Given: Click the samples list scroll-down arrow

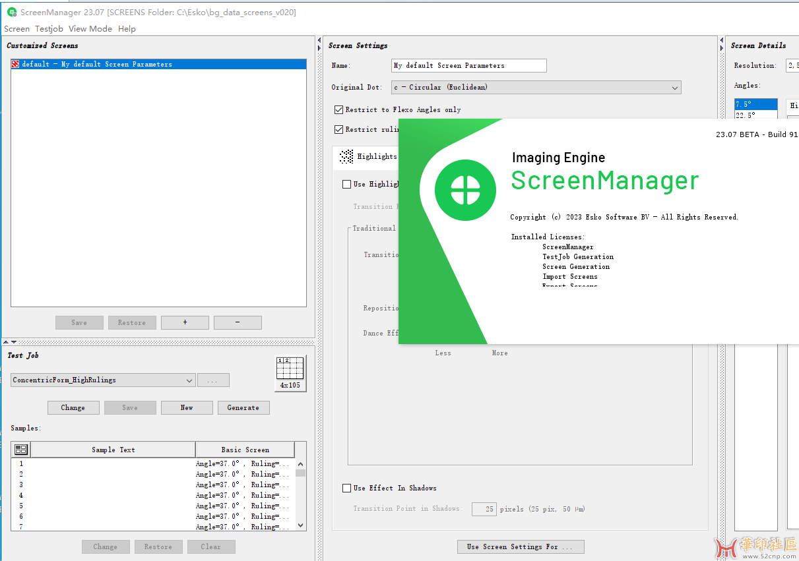Looking at the screenshot, I should [301, 525].
